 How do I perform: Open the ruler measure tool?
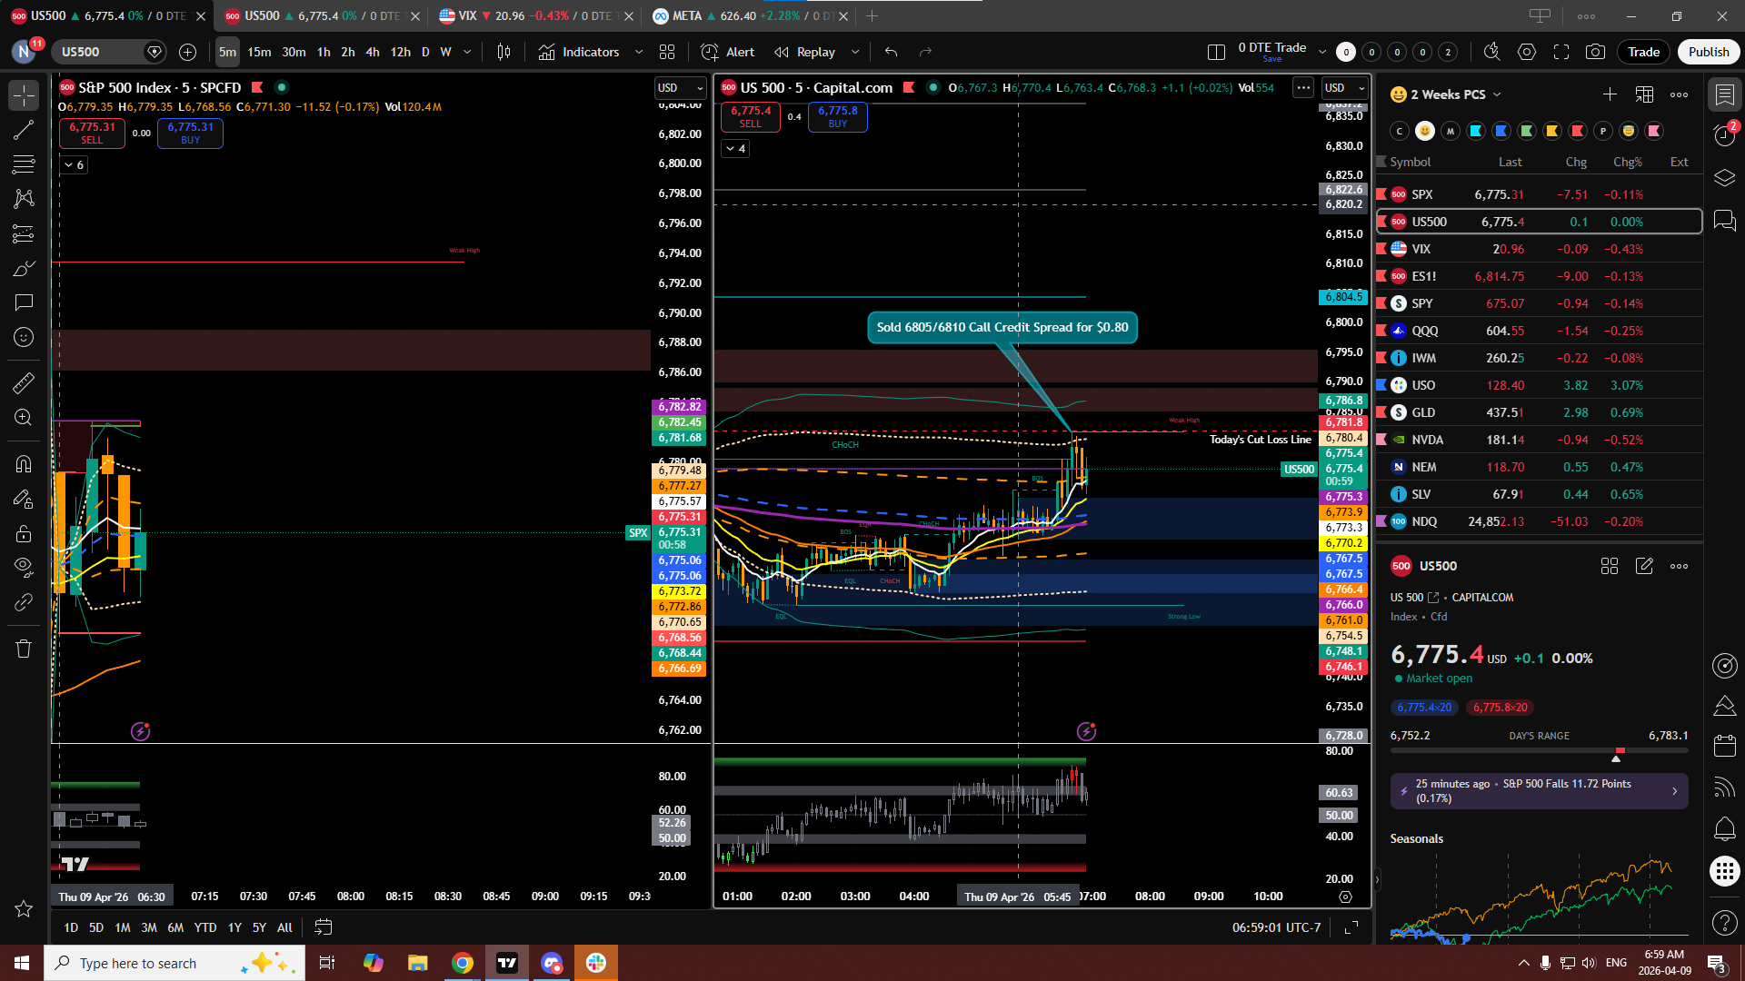pyautogui.click(x=24, y=383)
